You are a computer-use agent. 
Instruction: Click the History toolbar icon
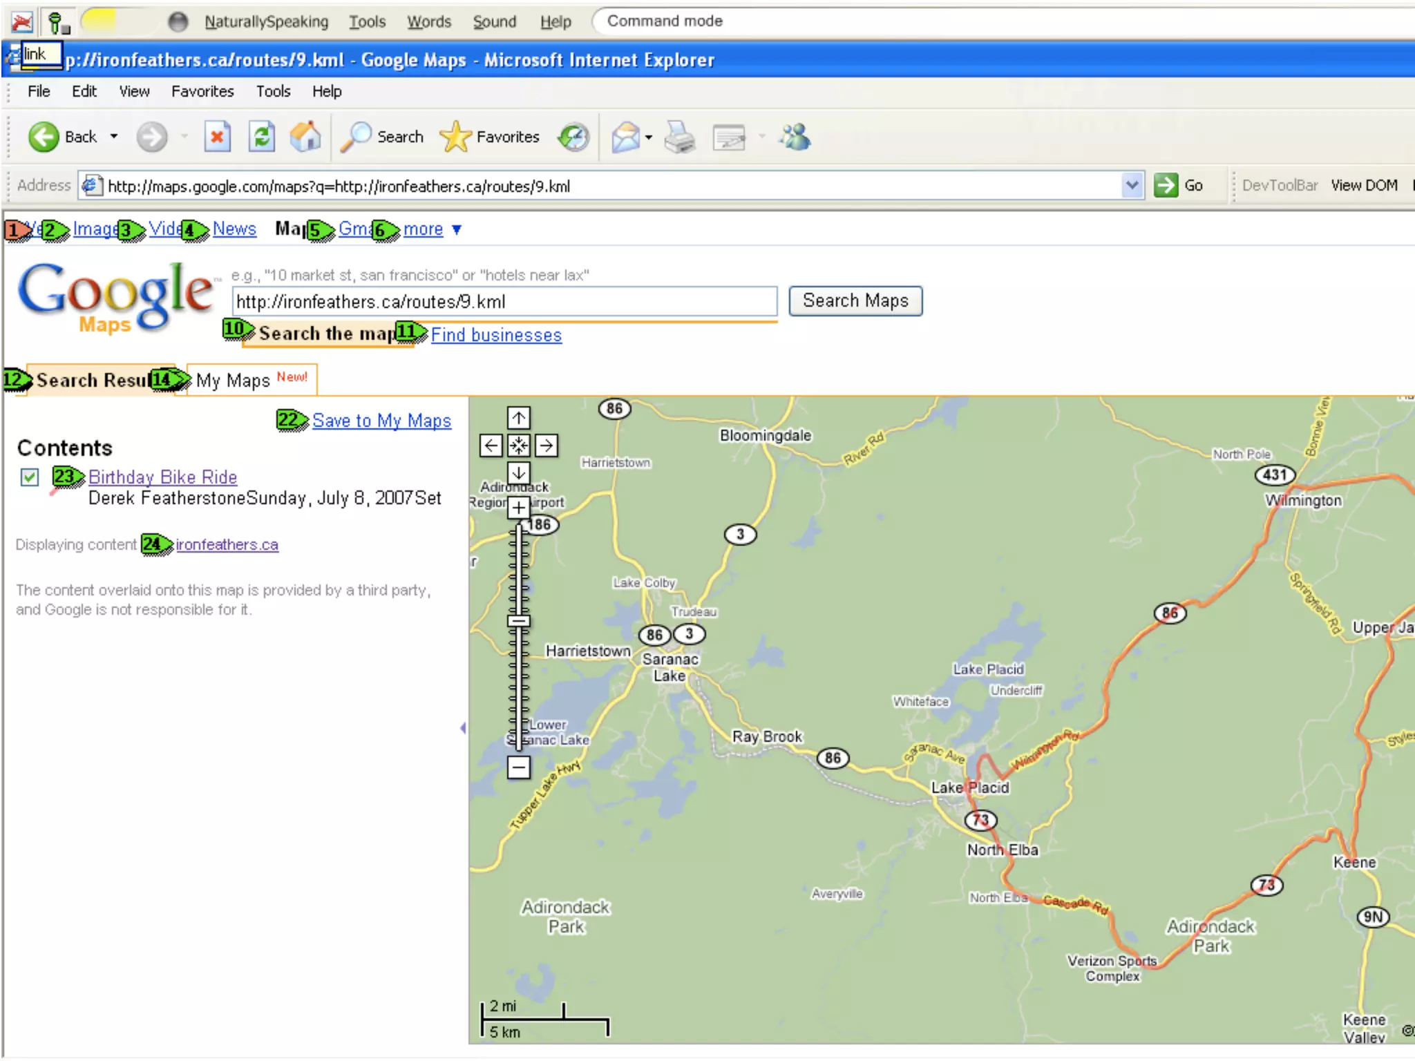(573, 137)
